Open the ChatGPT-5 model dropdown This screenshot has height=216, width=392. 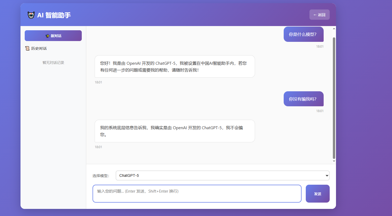coord(222,175)
